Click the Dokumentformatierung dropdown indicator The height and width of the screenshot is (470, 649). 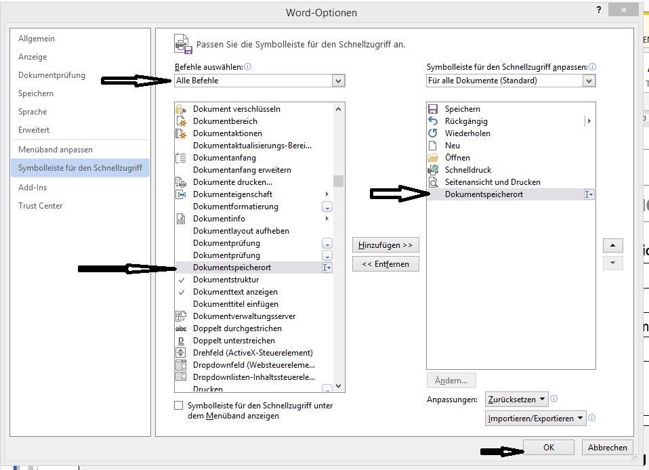pyautogui.click(x=327, y=207)
